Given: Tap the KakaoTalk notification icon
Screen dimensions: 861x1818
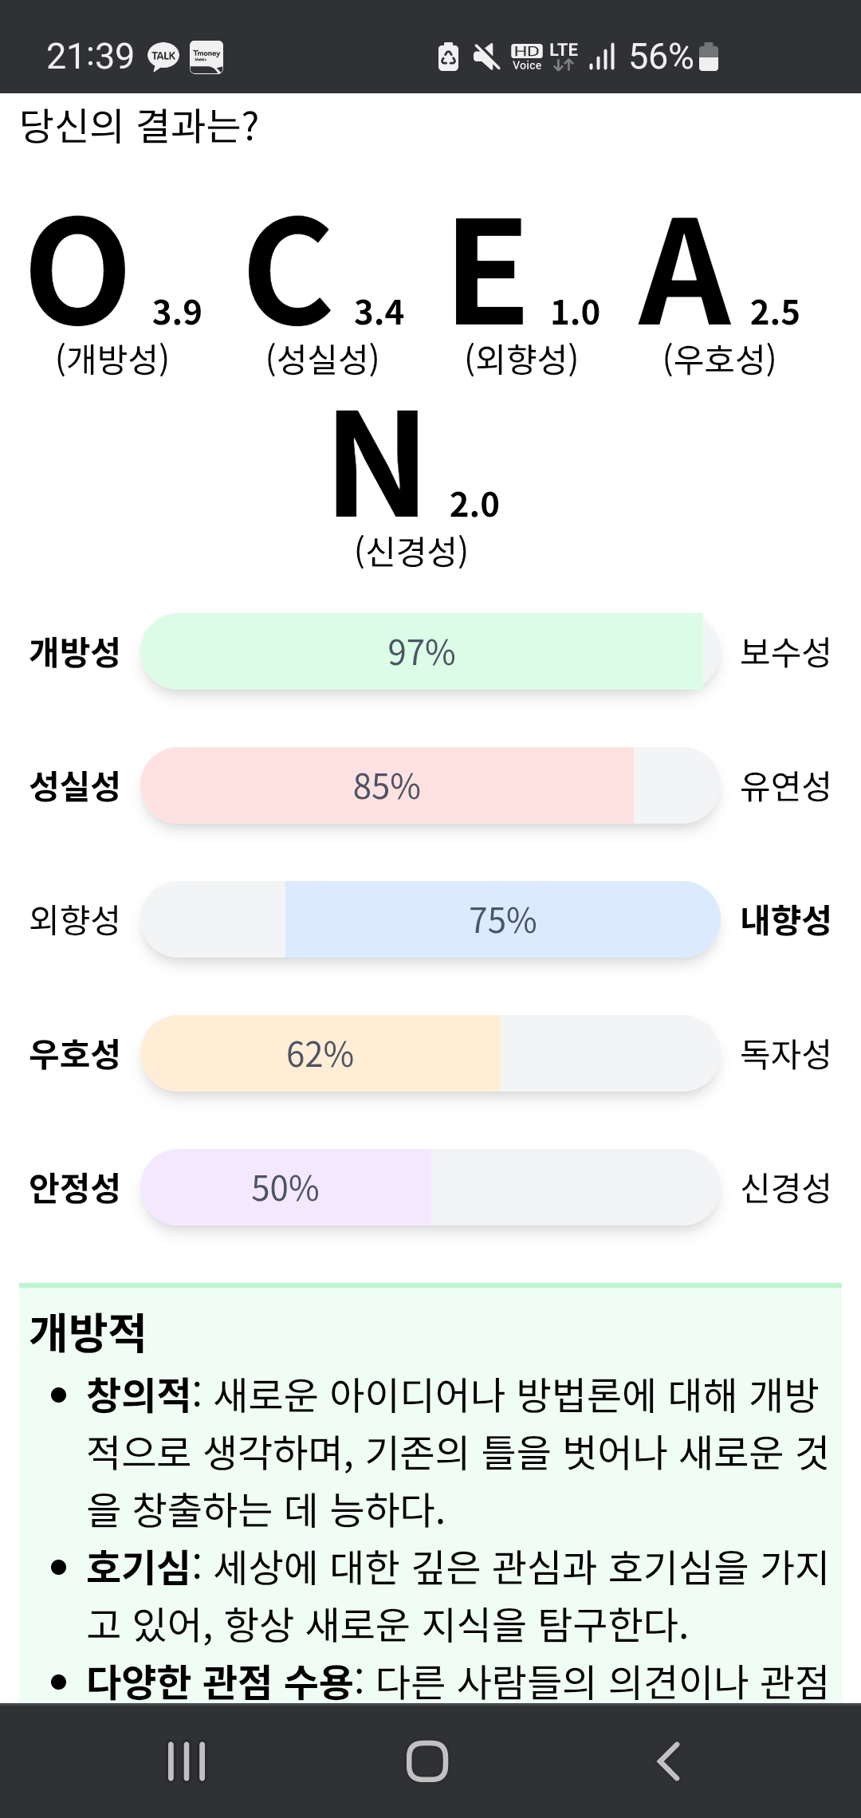Looking at the screenshot, I should click(x=163, y=57).
